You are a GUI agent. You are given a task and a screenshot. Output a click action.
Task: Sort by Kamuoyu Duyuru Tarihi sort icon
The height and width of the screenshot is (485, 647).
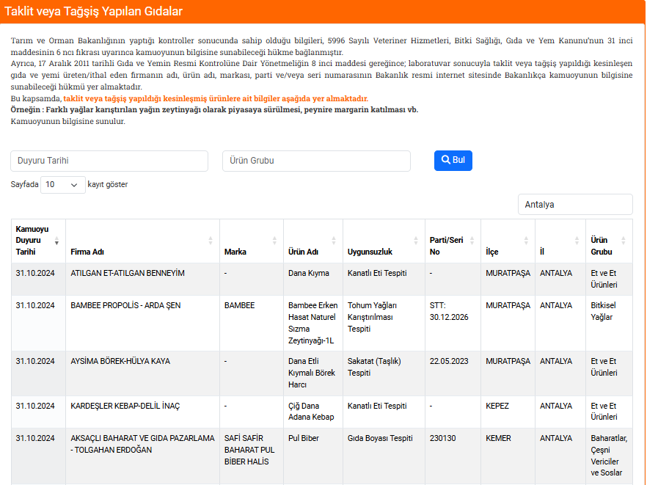[x=56, y=241]
